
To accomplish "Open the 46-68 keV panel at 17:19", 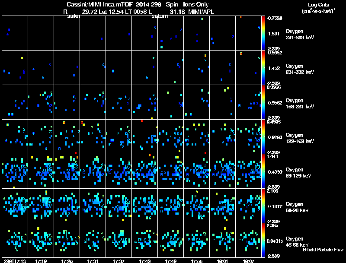I will click(x=41, y=240).
